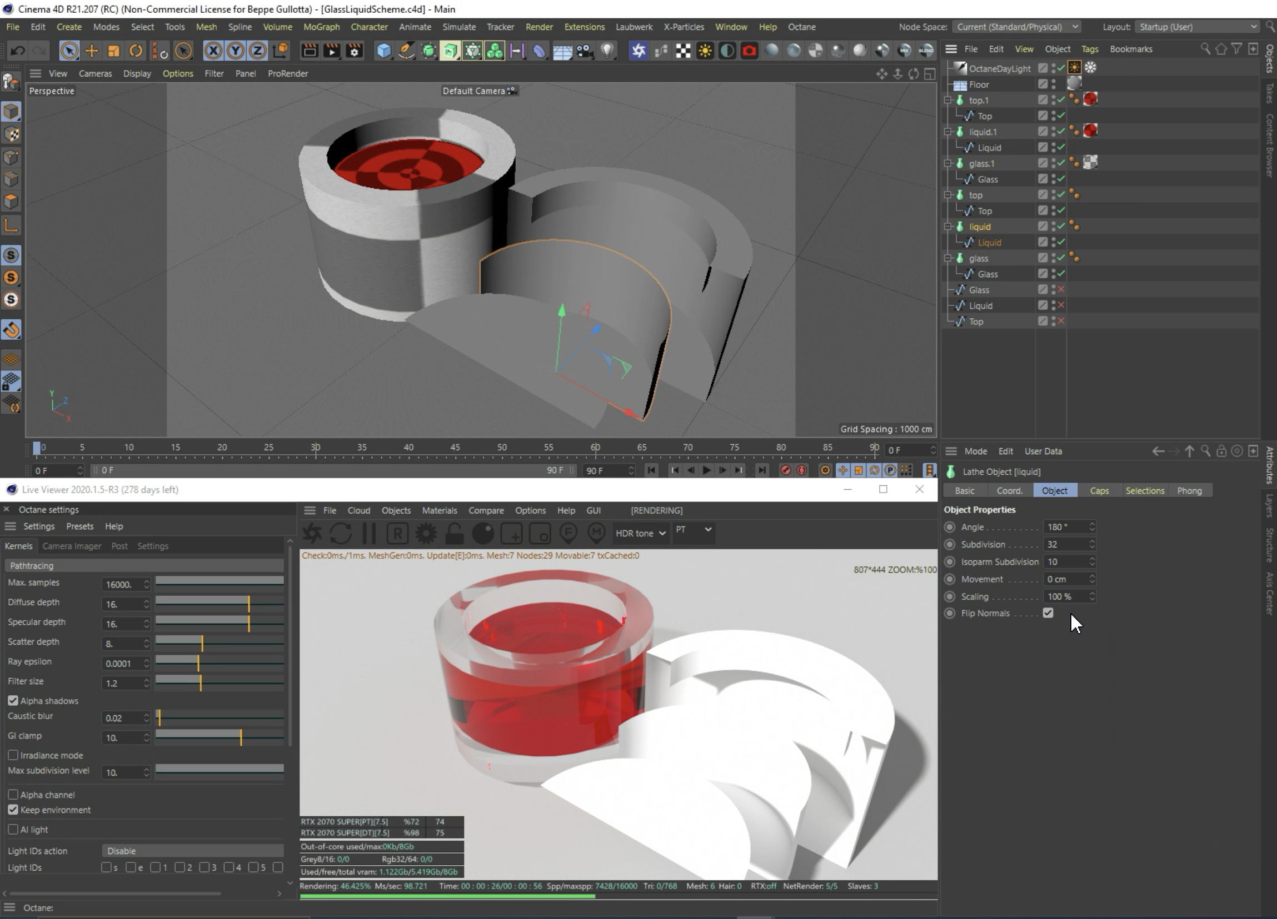
Task: Open the HDR tone dropdown
Action: pyautogui.click(x=640, y=533)
